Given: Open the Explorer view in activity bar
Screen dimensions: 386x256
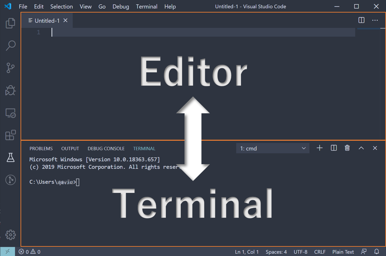Looking at the screenshot, I should click(10, 23).
